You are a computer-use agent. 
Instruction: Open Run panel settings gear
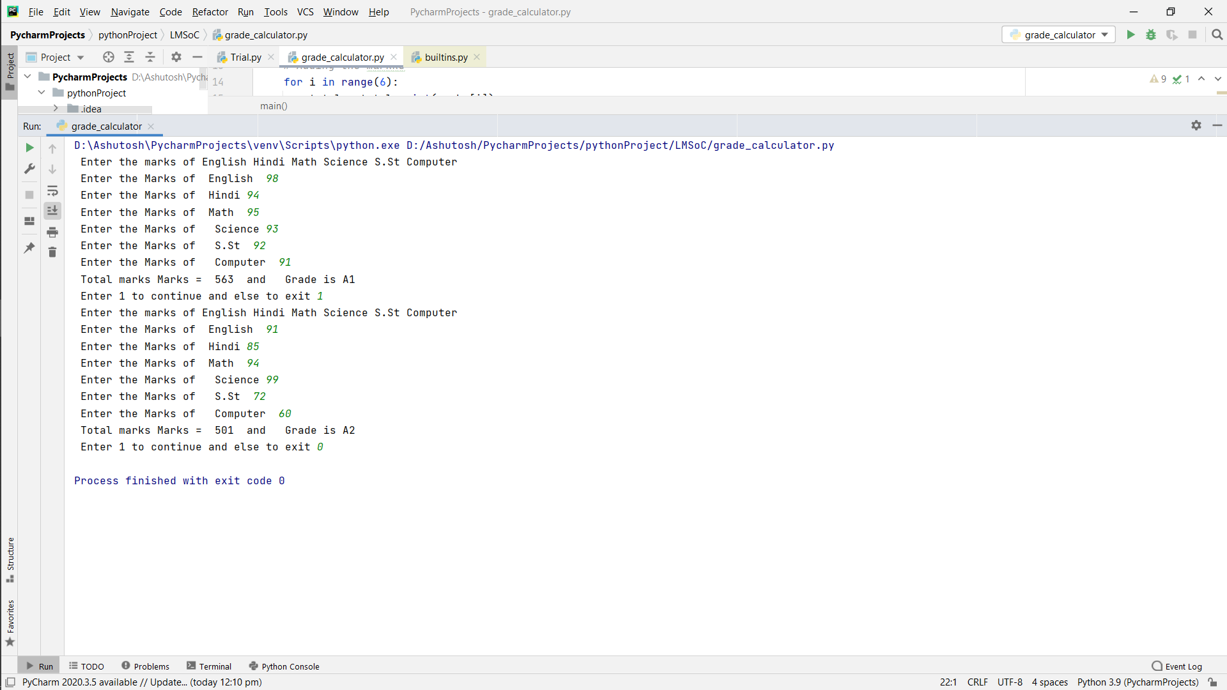1196,125
